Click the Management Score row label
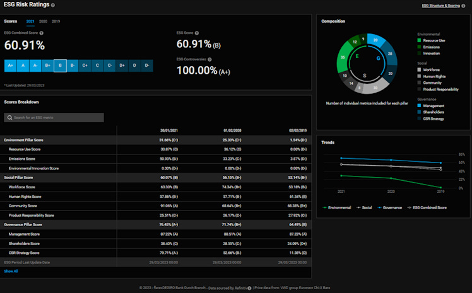This screenshot has width=472, height=293. [25, 234]
